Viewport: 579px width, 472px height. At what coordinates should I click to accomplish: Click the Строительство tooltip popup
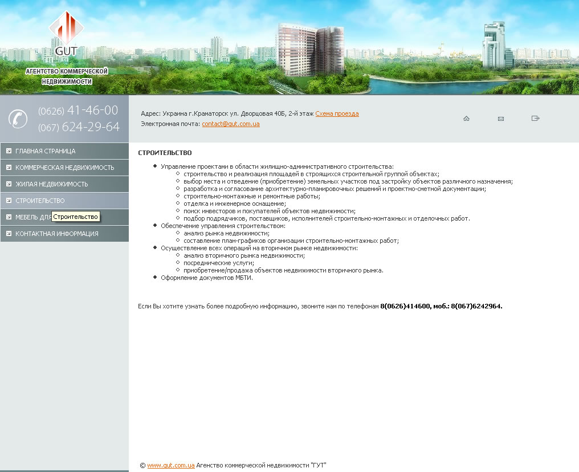coord(75,217)
